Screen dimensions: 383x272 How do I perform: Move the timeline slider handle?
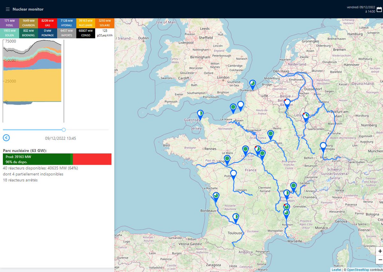(64, 130)
